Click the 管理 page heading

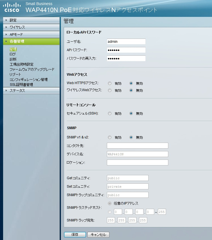(x=69, y=21)
